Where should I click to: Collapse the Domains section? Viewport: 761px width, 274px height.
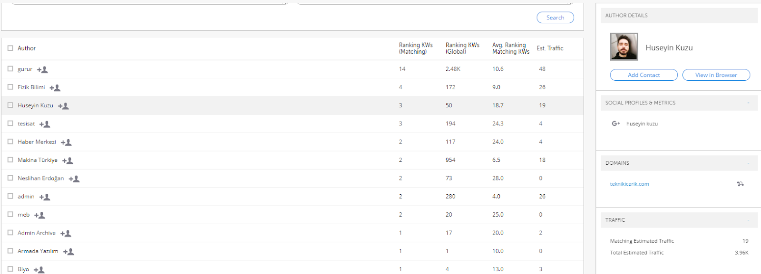point(748,163)
